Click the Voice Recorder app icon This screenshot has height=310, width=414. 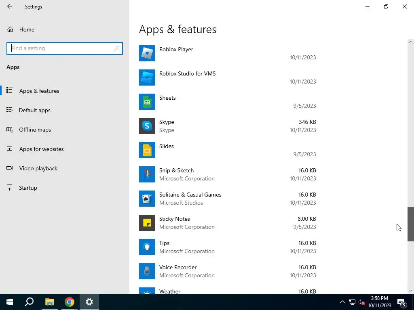pos(147,272)
